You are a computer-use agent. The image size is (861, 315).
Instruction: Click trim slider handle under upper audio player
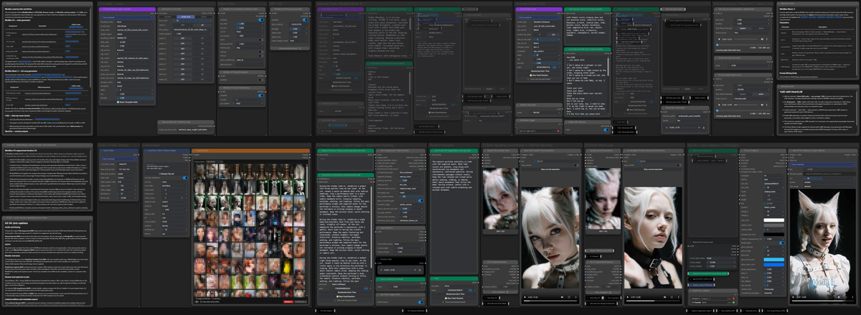(x=719, y=44)
